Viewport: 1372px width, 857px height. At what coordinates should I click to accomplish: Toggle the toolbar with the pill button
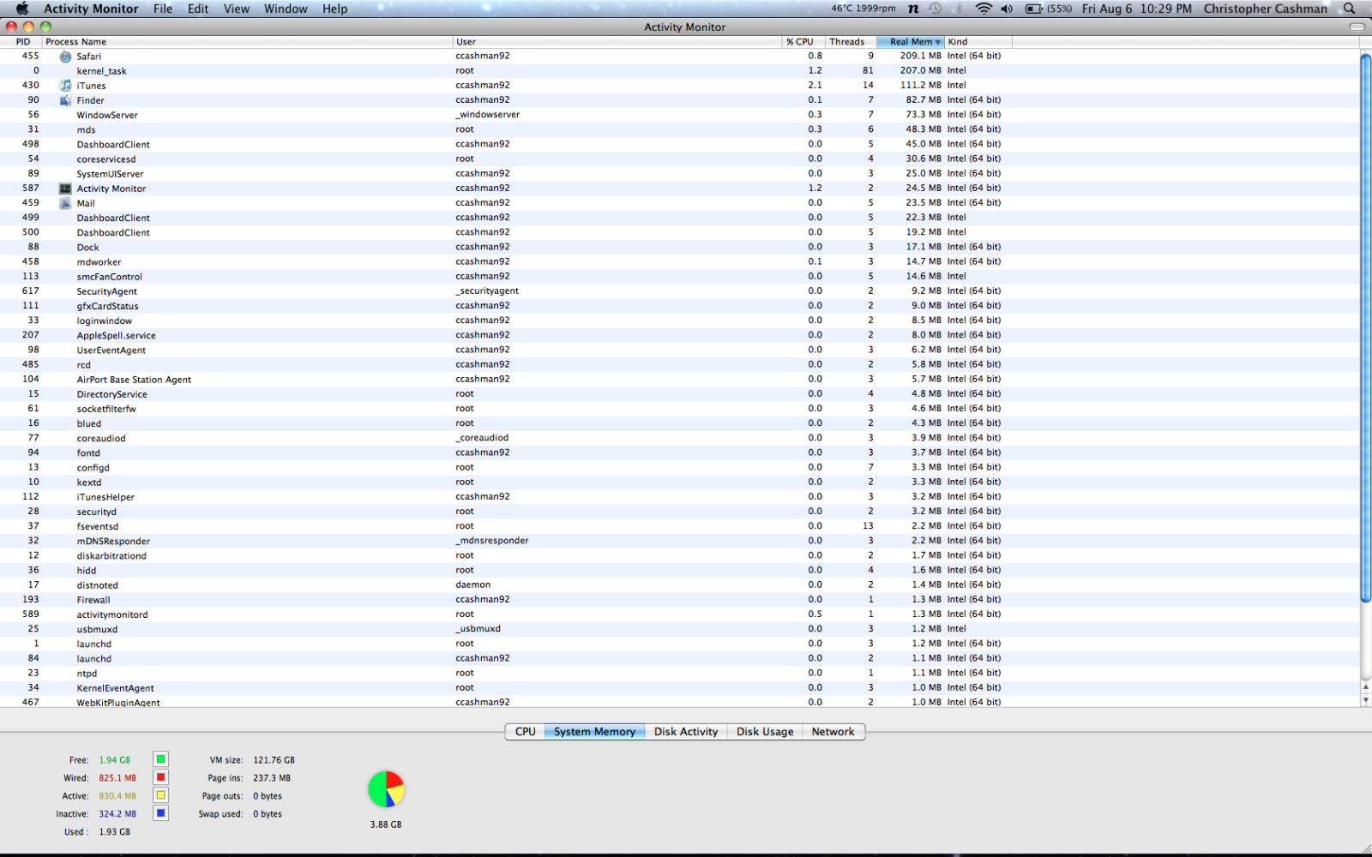coord(1357,27)
